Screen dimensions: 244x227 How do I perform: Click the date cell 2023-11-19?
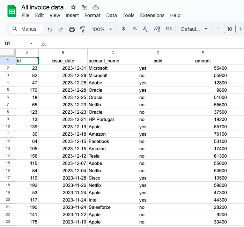[63, 222]
